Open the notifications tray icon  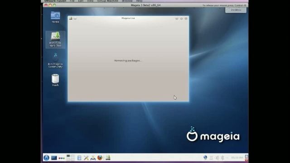pyautogui.click(x=211, y=158)
